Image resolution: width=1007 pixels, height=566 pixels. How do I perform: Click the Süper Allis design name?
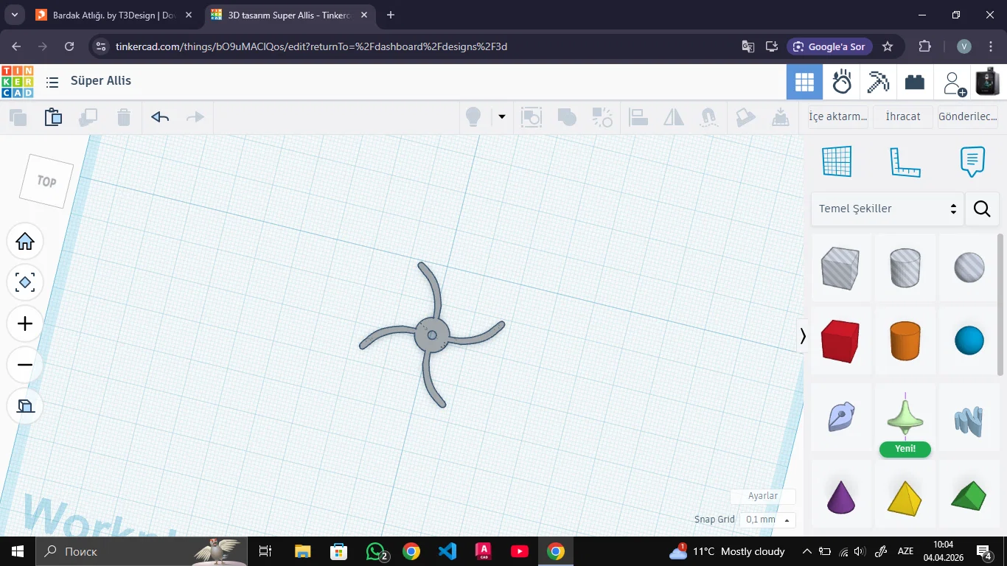101,81
